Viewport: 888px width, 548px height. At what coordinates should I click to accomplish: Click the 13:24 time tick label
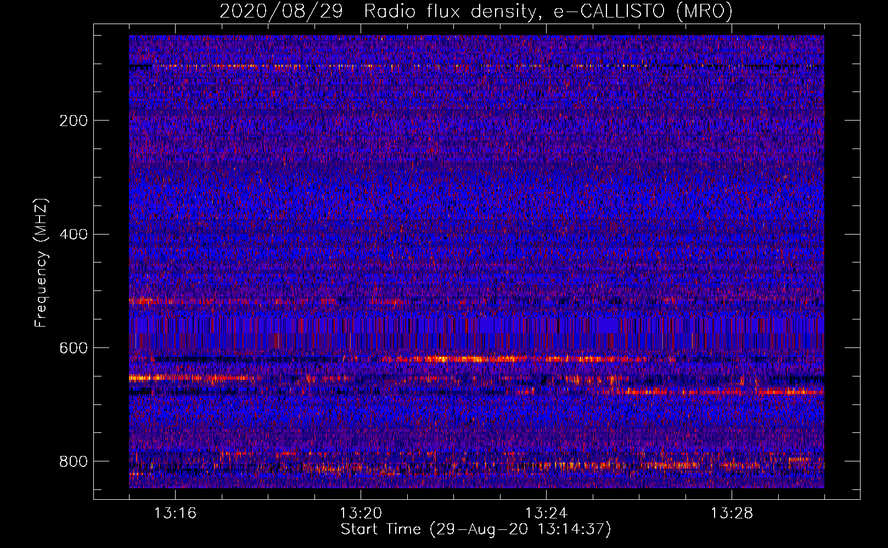[x=546, y=513]
